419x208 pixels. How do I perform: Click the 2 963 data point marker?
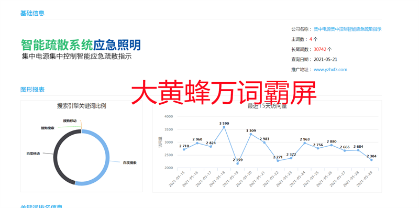click(x=304, y=143)
